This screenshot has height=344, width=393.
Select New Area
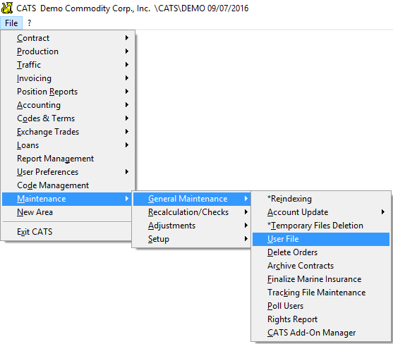click(x=66, y=212)
